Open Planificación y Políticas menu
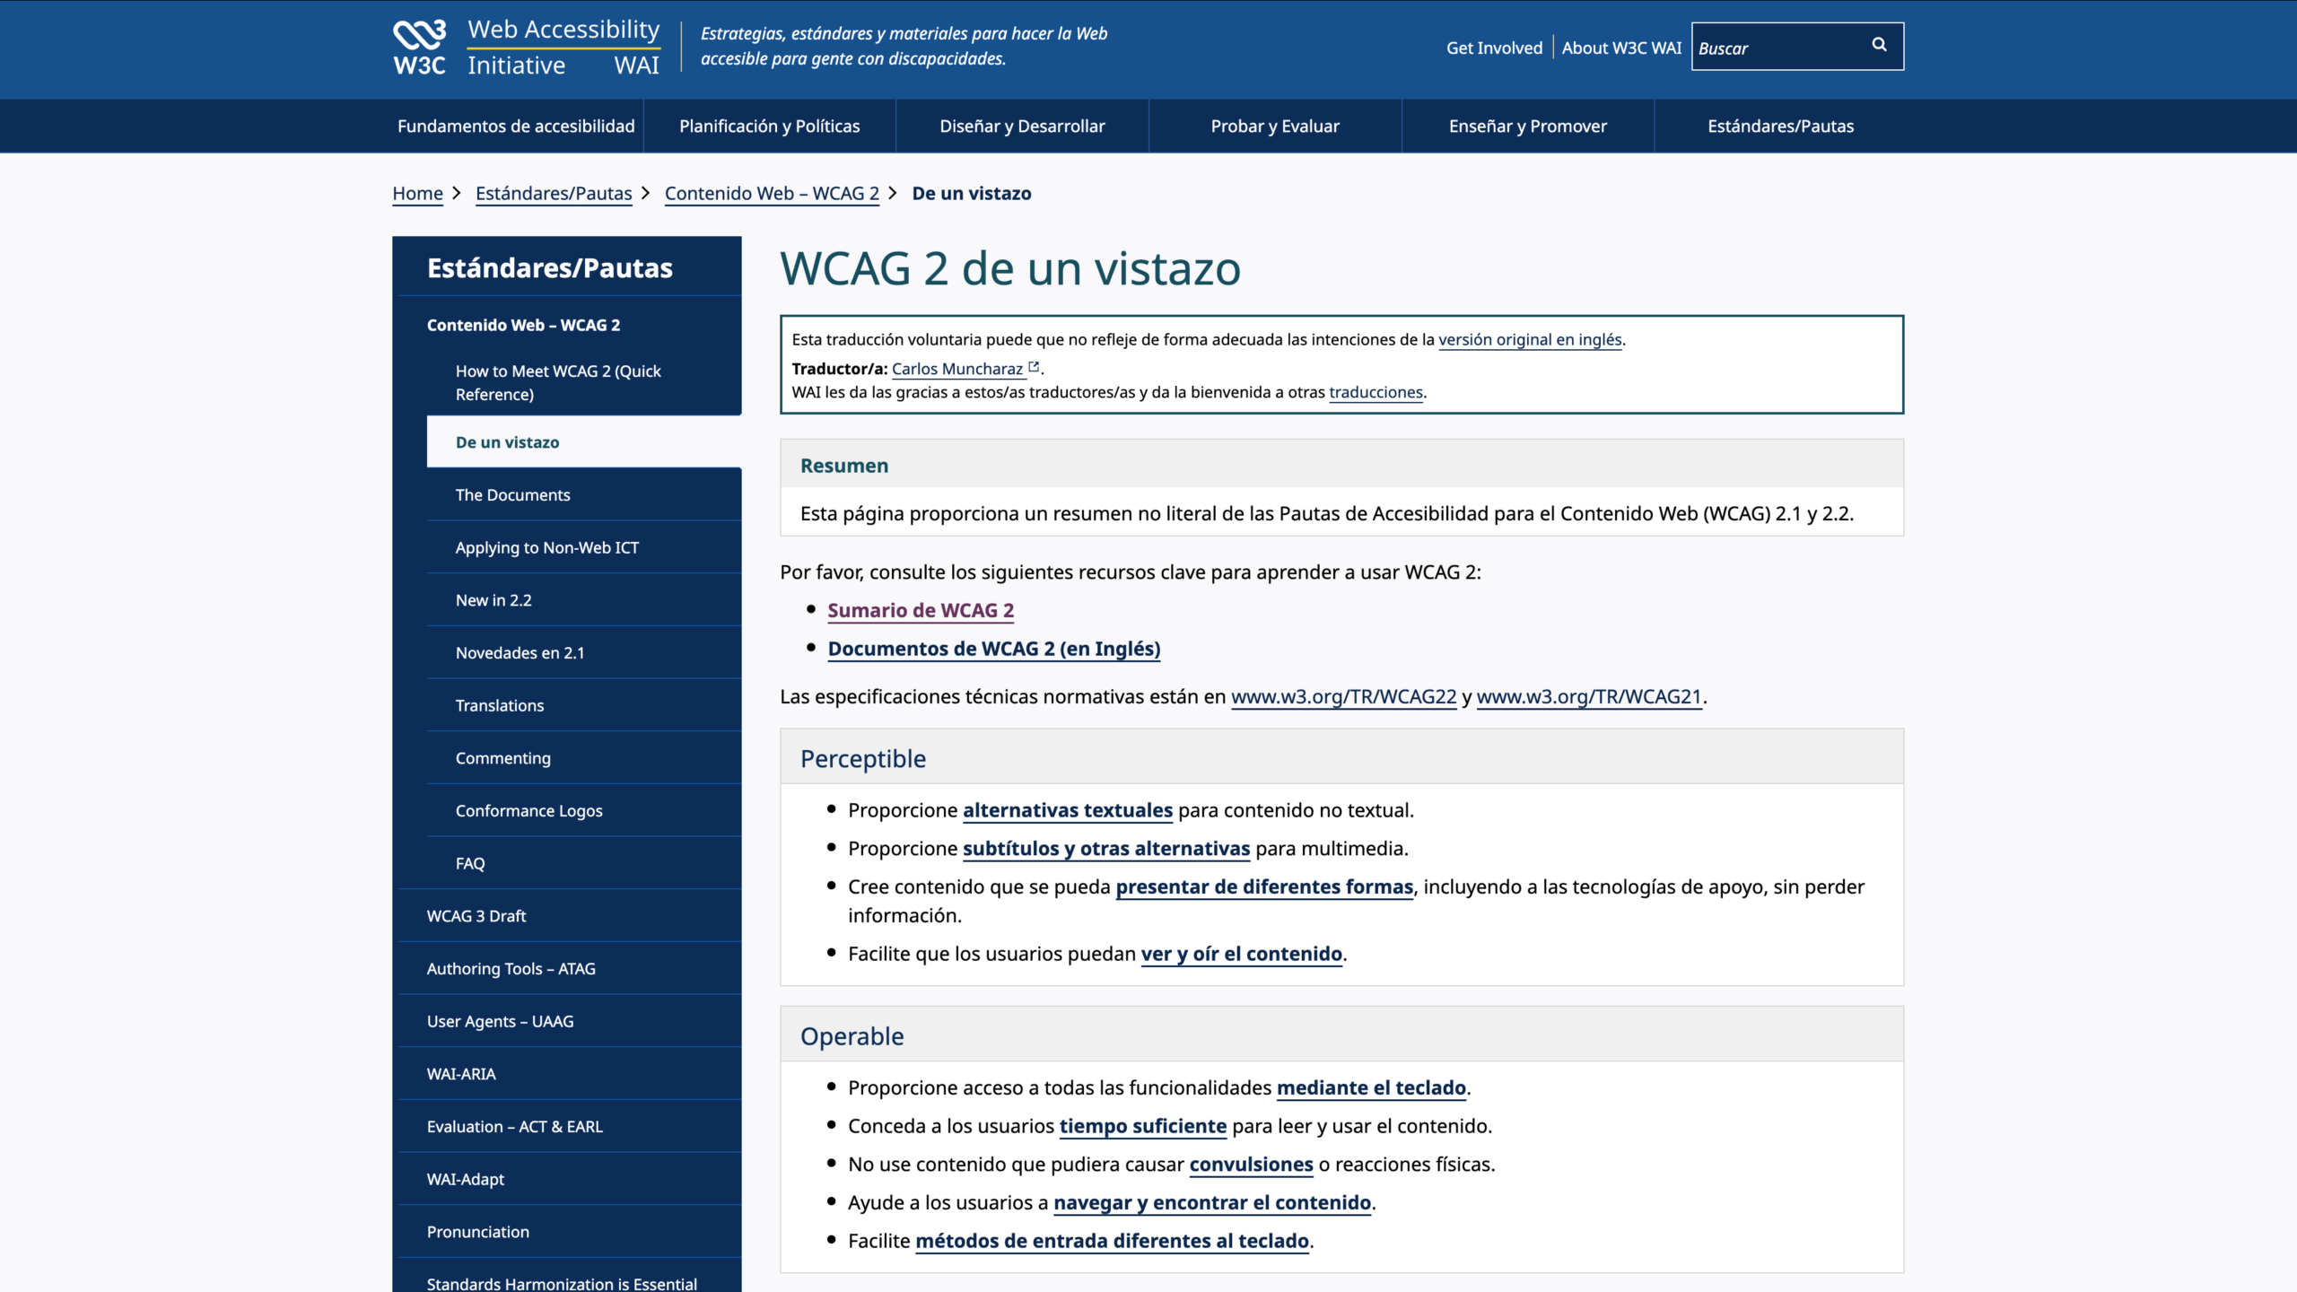This screenshot has height=1292, width=2297. 769,126
